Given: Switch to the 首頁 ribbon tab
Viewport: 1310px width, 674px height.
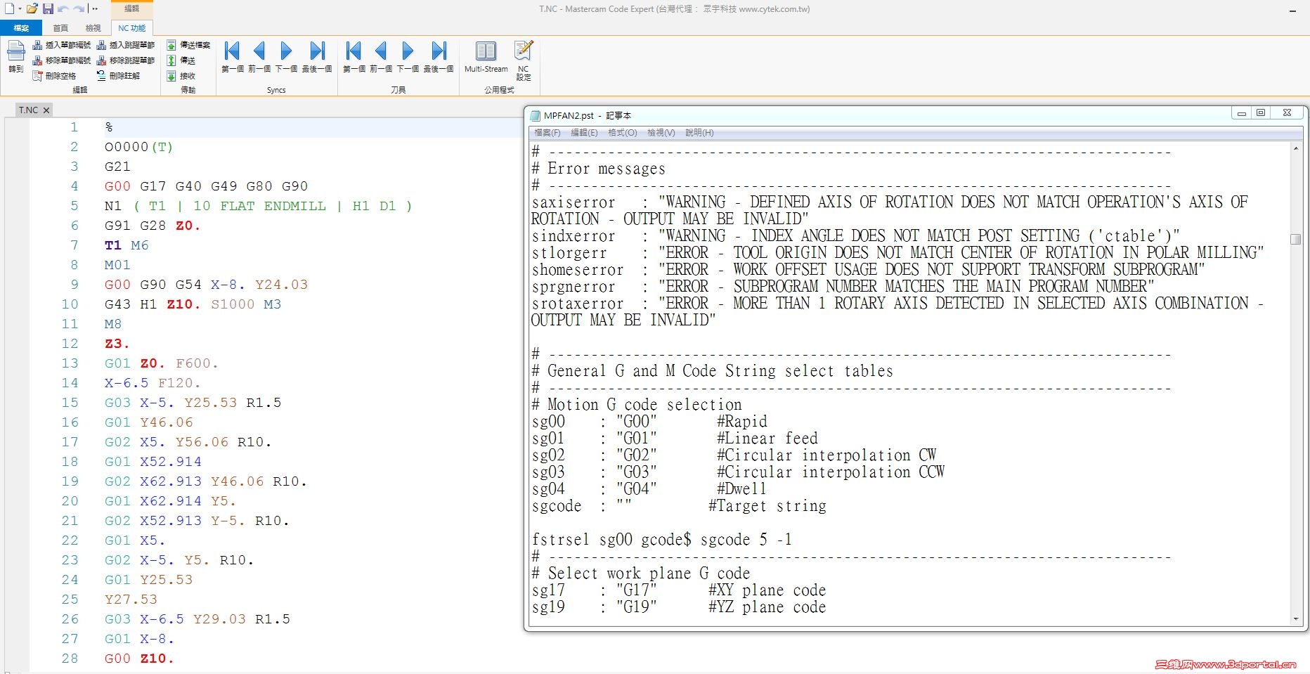Looking at the screenshot, I should [x=60, y=28].
